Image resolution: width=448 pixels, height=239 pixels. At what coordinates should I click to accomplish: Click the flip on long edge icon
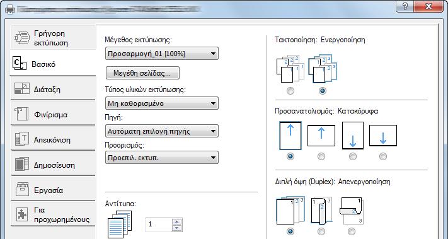(321, 211)
